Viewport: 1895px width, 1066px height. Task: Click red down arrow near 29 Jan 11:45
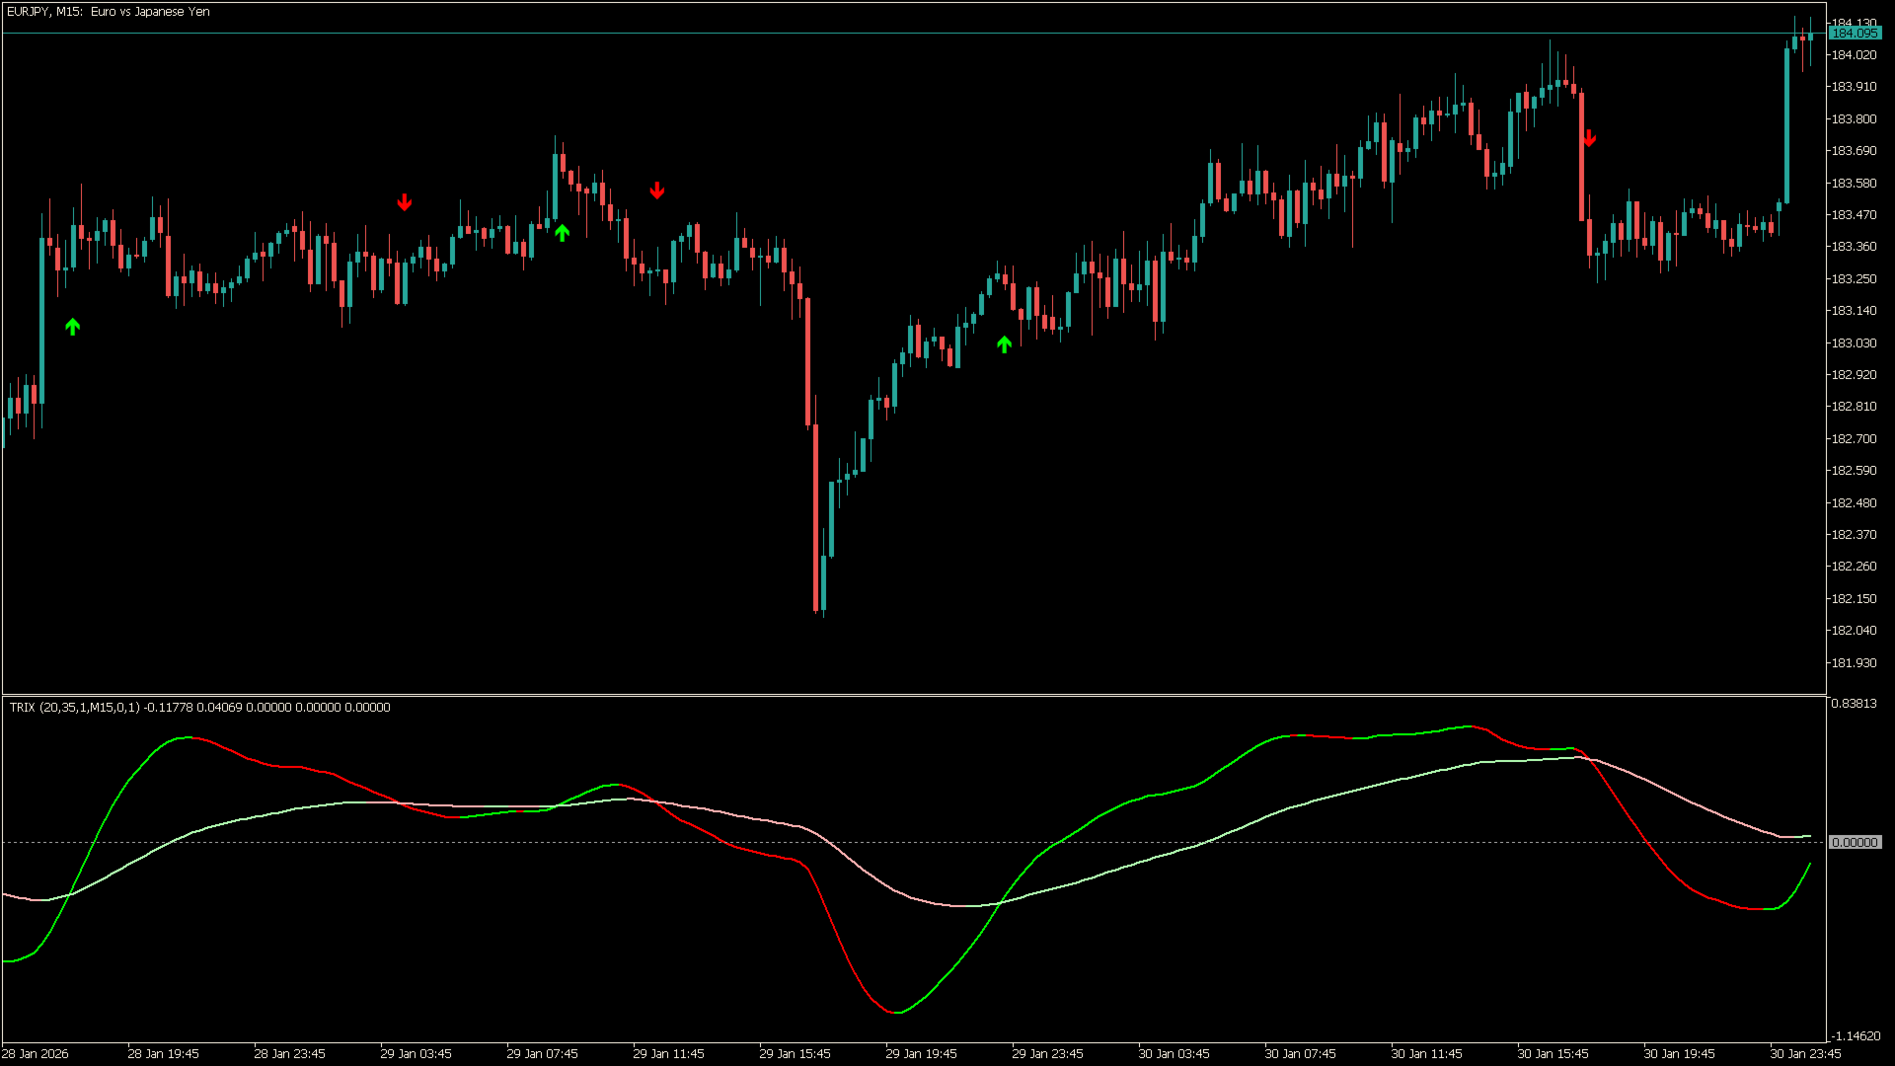[657, 190]
